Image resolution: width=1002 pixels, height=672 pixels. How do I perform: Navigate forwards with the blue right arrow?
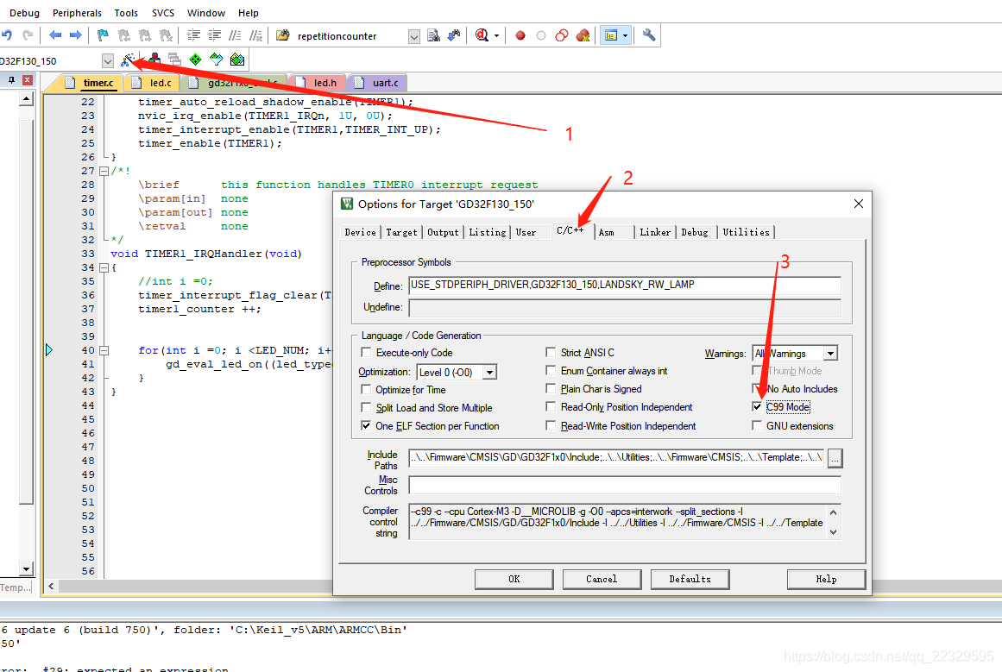(x=75, y=35)
